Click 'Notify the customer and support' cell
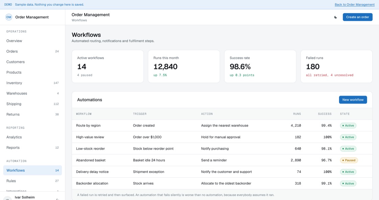Viewport: 379px width, 200px height. [x=226, y=172]
